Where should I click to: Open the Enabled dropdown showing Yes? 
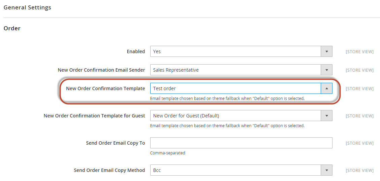tap(241, 51)
